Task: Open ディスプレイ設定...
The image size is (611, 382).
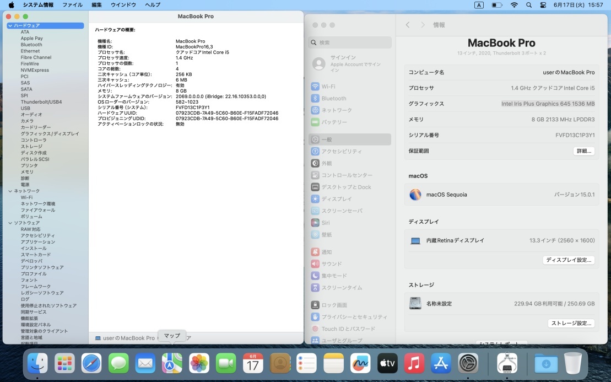Action: click(569, 260)
